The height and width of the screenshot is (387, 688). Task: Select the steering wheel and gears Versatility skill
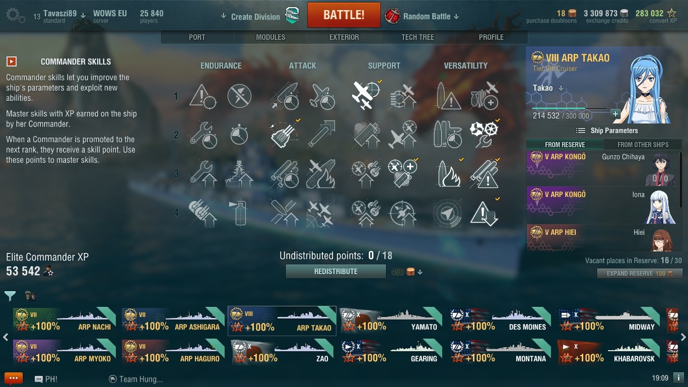coord(484,135)
